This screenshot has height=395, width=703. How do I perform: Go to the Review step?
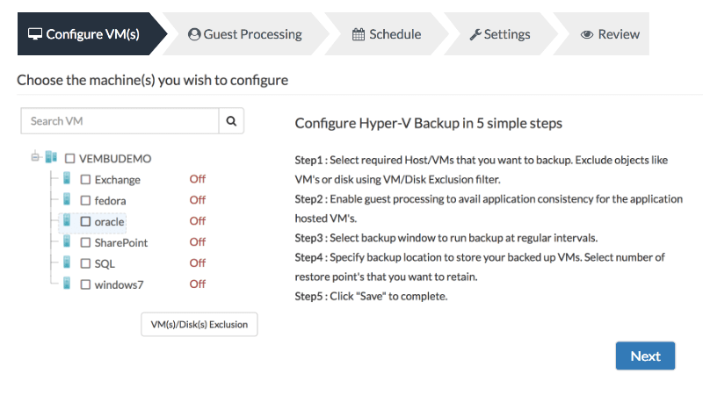pos(602,34)
